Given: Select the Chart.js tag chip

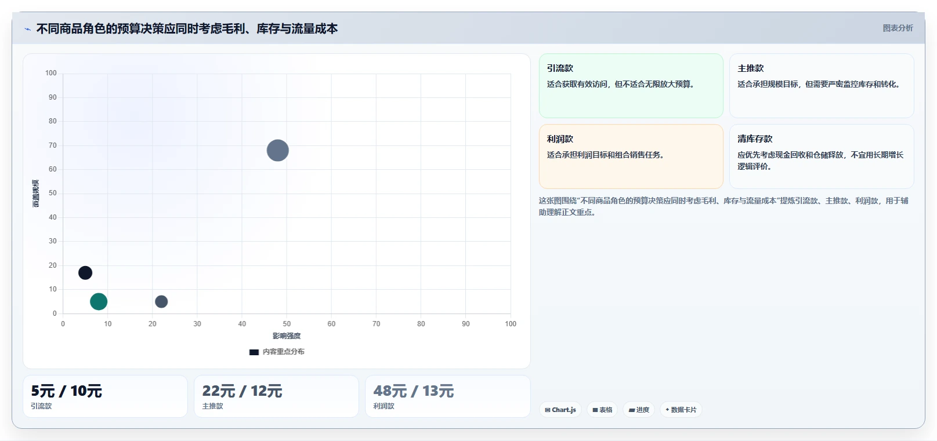Looking at the screenshot, I should pyautogui.click(x=560, y=410).
